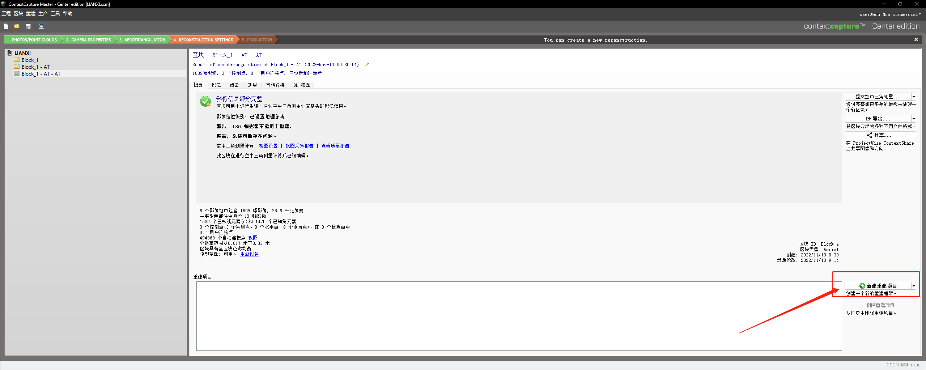Click the pencil edit icon beside aerotriangulation result
The width and height of the screenshot is (926, 370).
tap(367, 64)
